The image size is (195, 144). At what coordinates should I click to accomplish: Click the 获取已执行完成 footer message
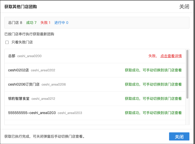click(45, 136)
